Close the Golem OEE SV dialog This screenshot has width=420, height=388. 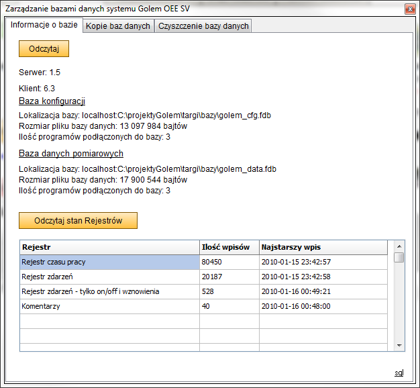(410, 9)
